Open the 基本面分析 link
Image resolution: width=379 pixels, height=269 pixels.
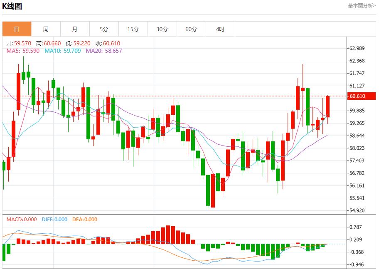pyautogui.click(x=361, y=6)
